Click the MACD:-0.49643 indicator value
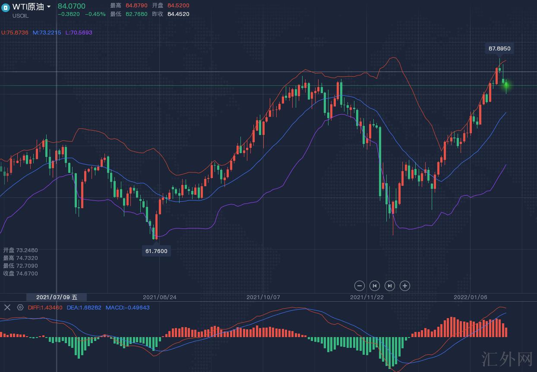537x372 pixels. click(x=127, y=307)
